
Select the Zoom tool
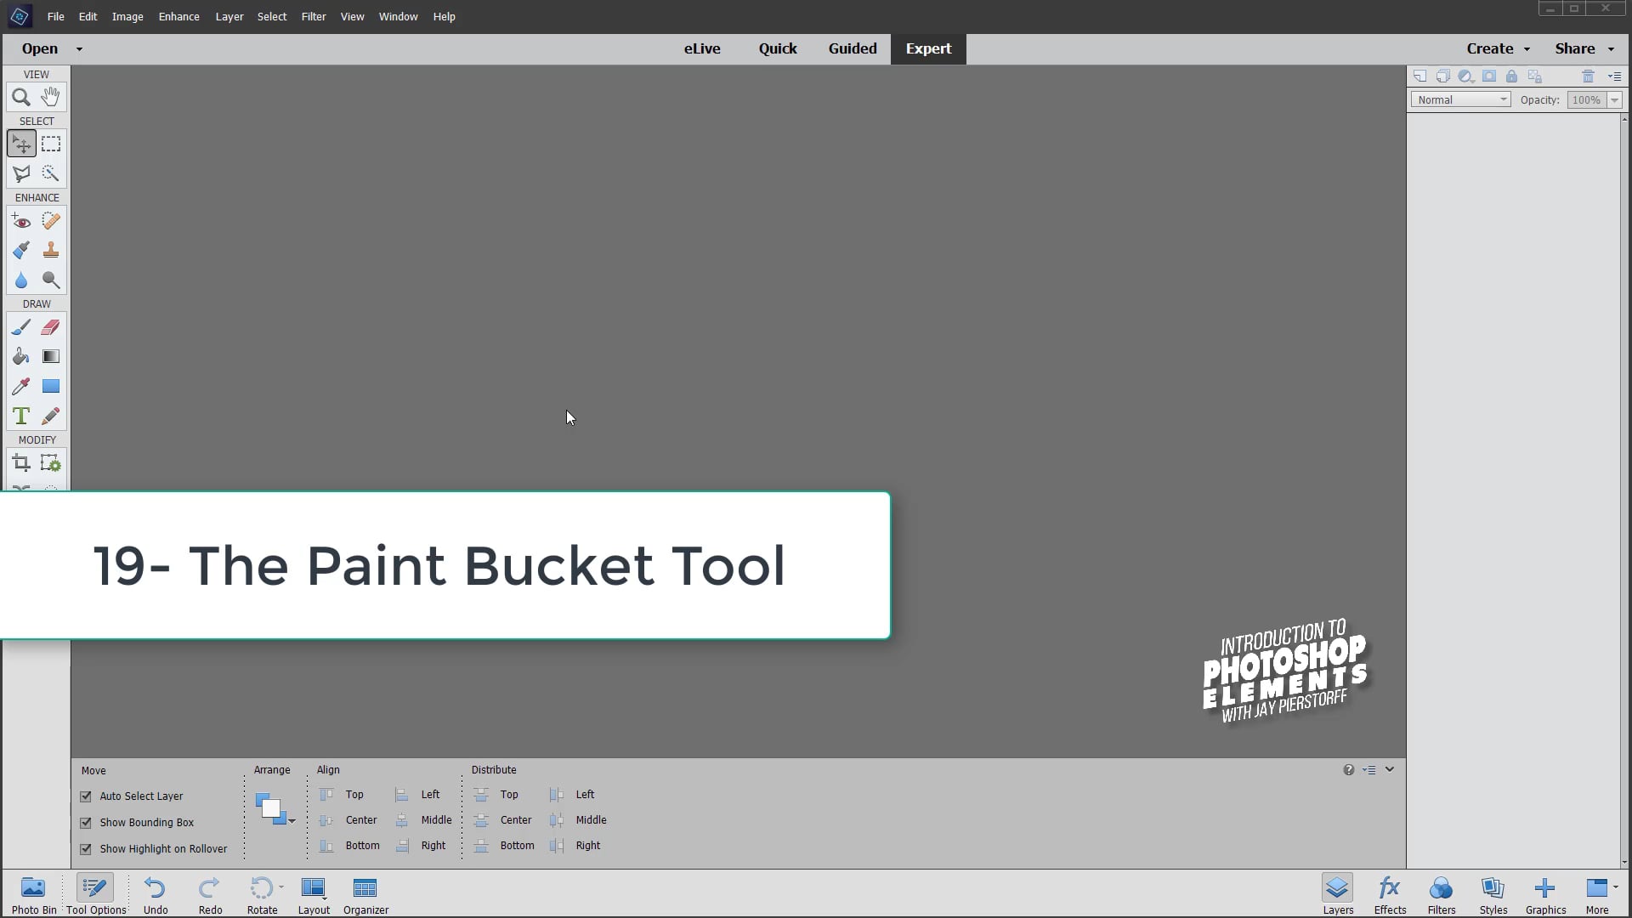pyautogui.click(x=20, y=96)
